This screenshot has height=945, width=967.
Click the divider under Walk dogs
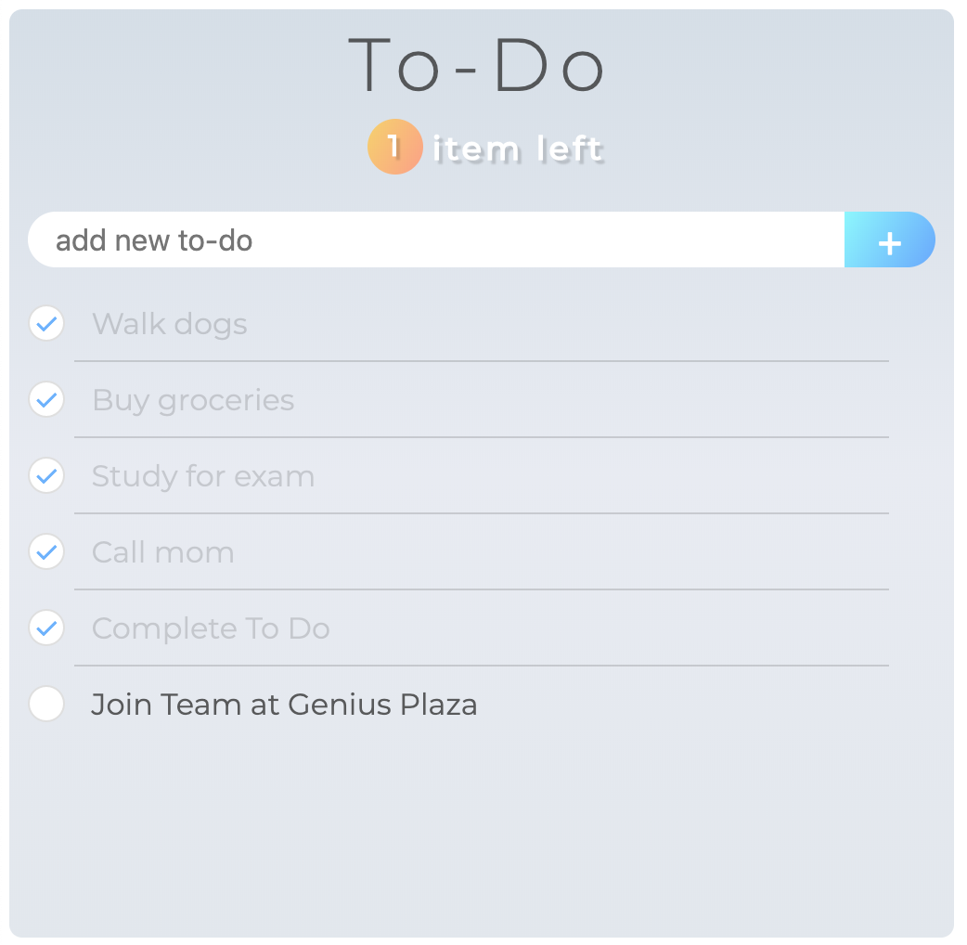481,361
